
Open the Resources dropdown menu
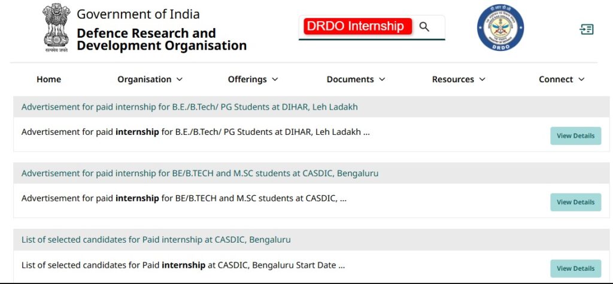click(x=459, y=79)
